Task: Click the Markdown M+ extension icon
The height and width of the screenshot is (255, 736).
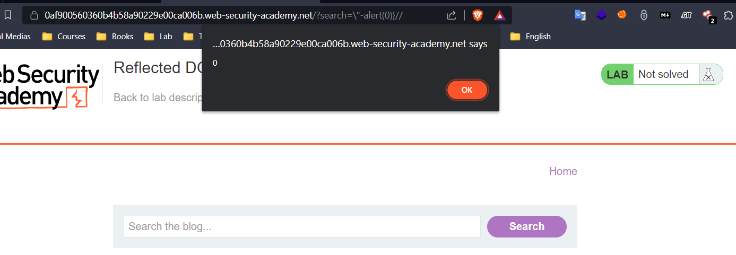Action: point(665,15)
